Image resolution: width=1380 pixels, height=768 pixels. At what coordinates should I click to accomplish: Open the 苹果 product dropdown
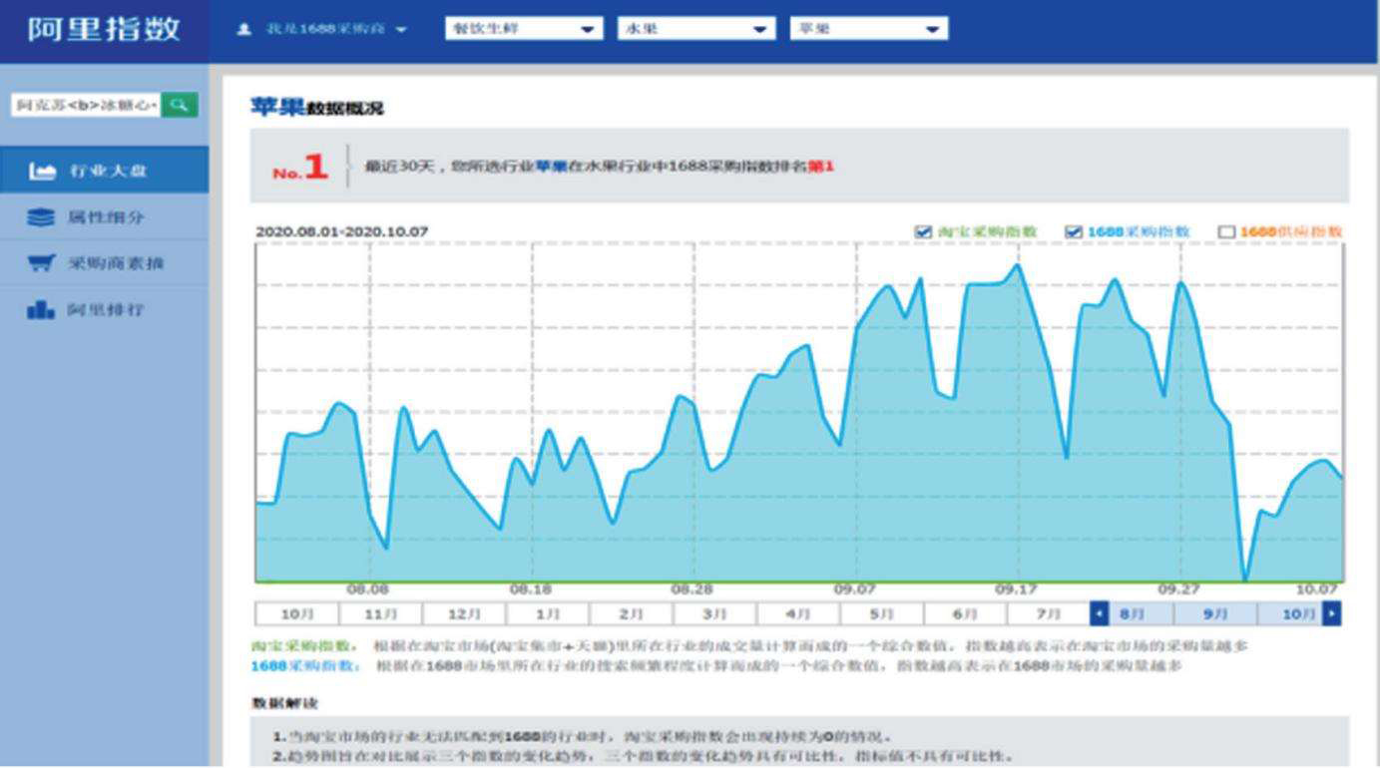(868, 30)
